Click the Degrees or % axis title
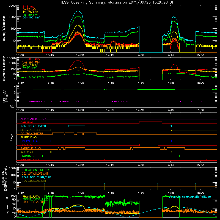 (x=7, y=206)
